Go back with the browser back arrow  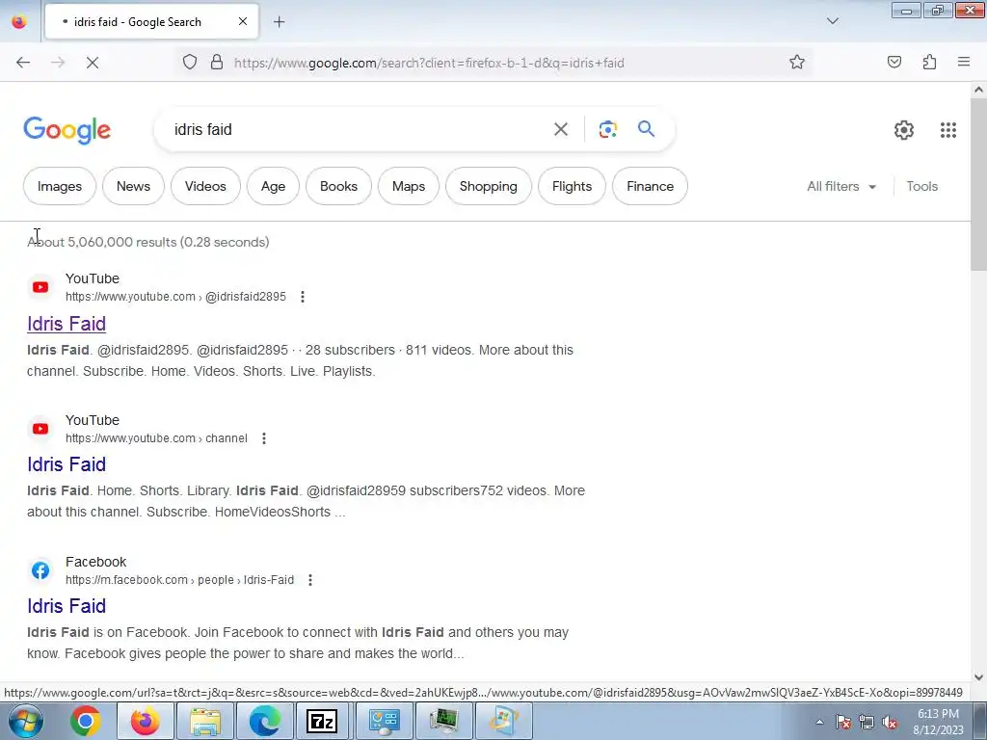click(x=23, y=63)
